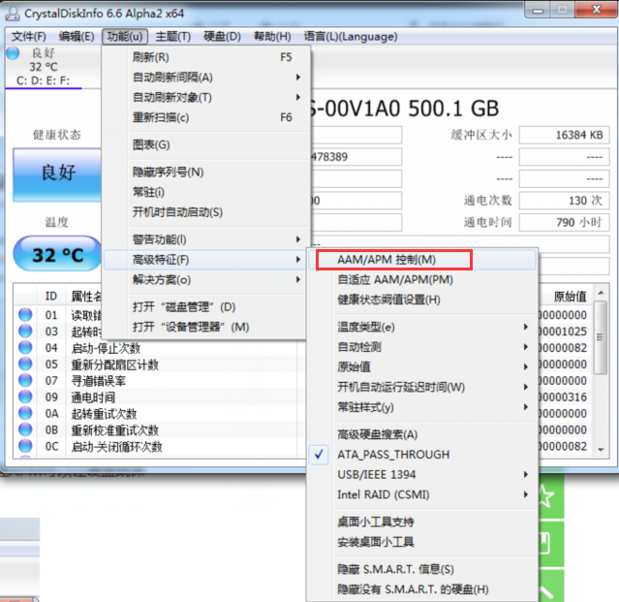The width and height of the screenshot is (619, 602).
Task: Click status orb for attribute 0A 起转重试次数
Action: point(25,413)
